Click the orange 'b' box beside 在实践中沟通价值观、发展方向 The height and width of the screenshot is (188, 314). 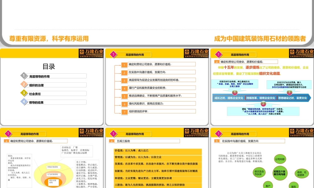[217, 141]
